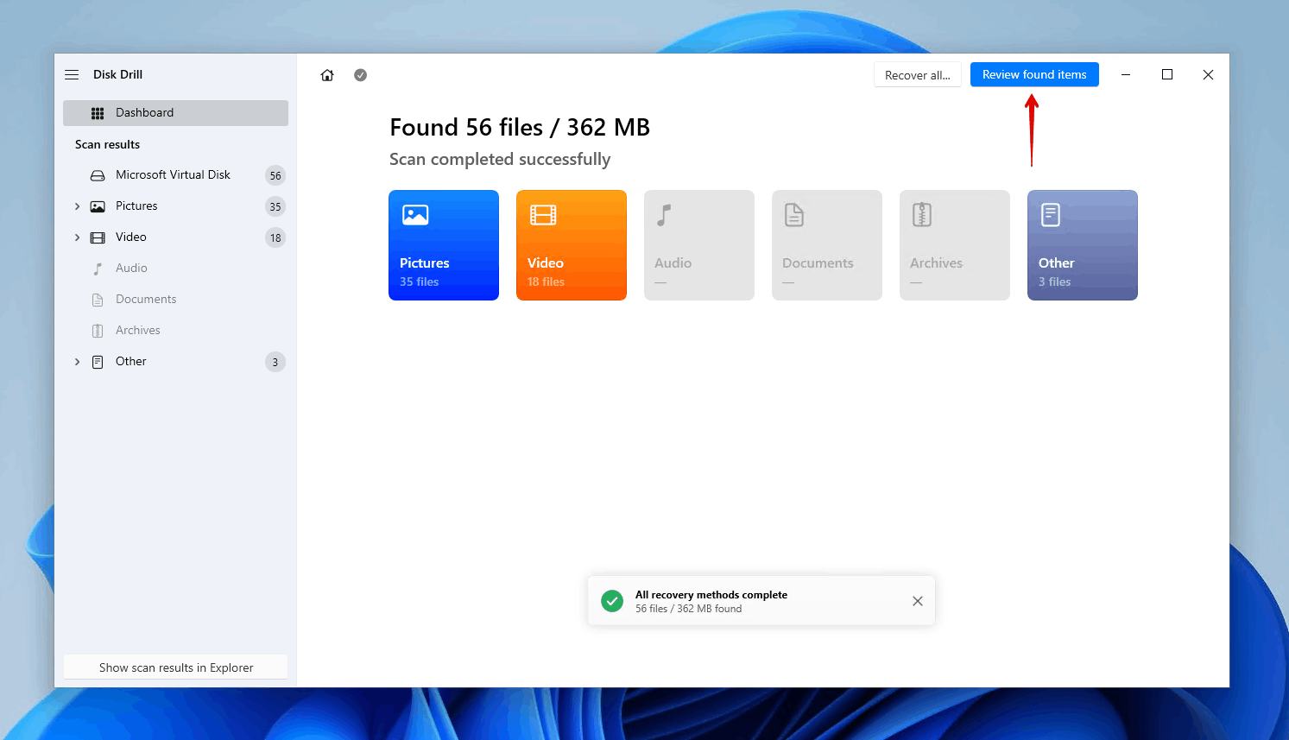Click the Documents icon in sidebar

coord(98,300)
